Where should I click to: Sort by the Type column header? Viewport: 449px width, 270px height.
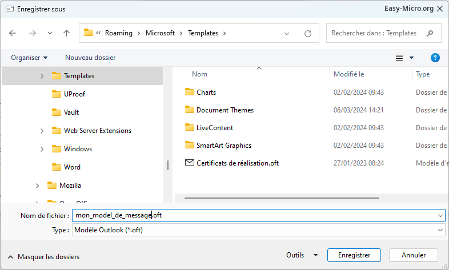point(423,74)
